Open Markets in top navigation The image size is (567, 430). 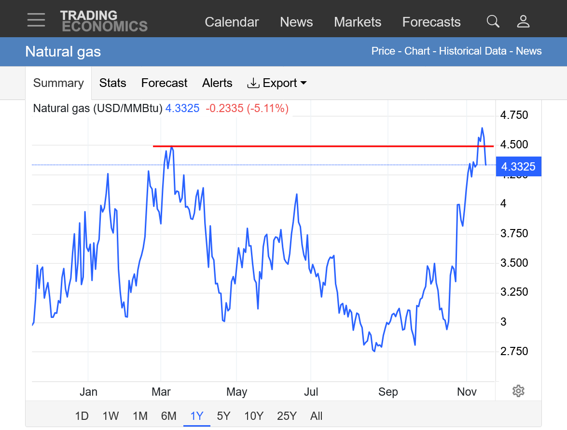click(358, 22)
